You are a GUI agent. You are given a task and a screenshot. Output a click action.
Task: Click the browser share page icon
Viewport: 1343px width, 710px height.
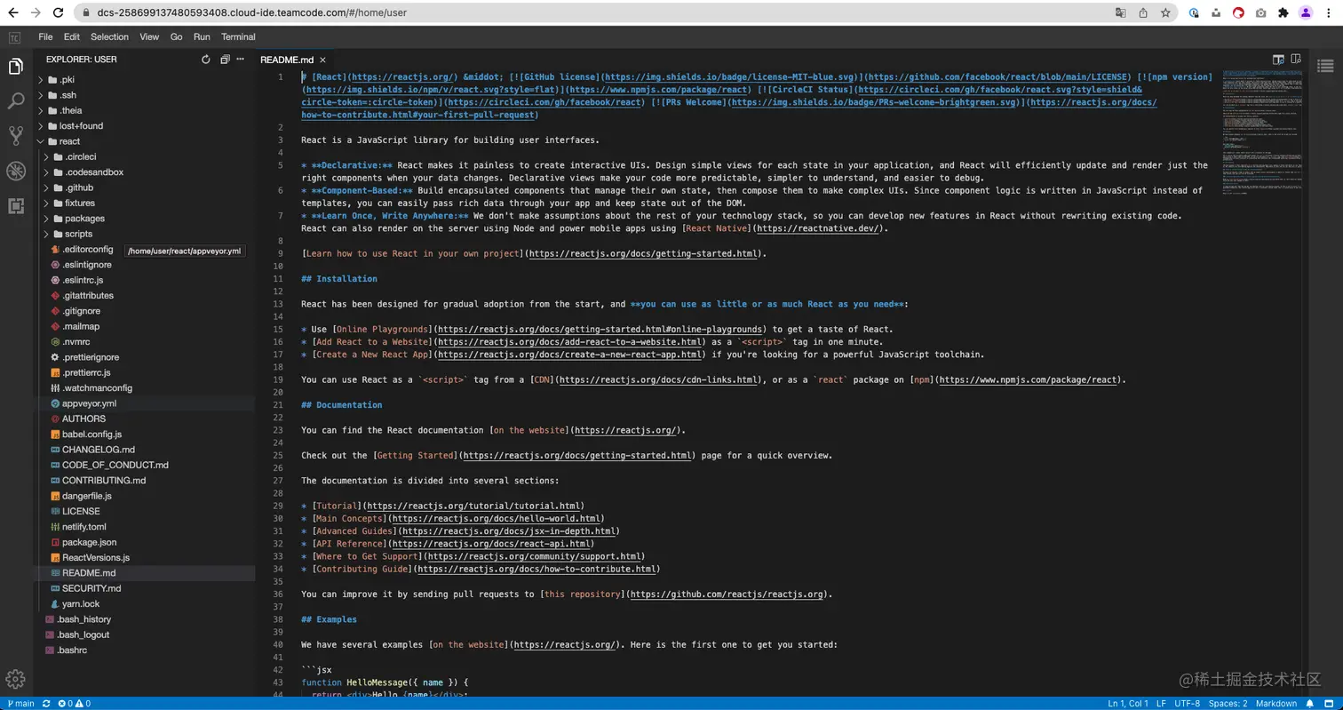pyautogui.click(x=1143, y=13)
